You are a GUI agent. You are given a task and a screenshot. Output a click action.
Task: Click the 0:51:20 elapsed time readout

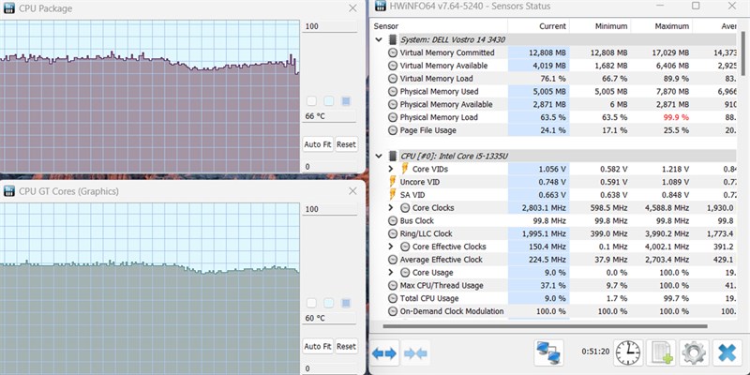595,352
